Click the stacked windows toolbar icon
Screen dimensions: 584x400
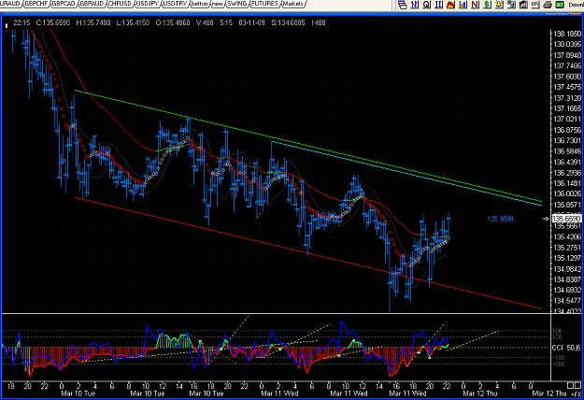click(x=402, y=5)
